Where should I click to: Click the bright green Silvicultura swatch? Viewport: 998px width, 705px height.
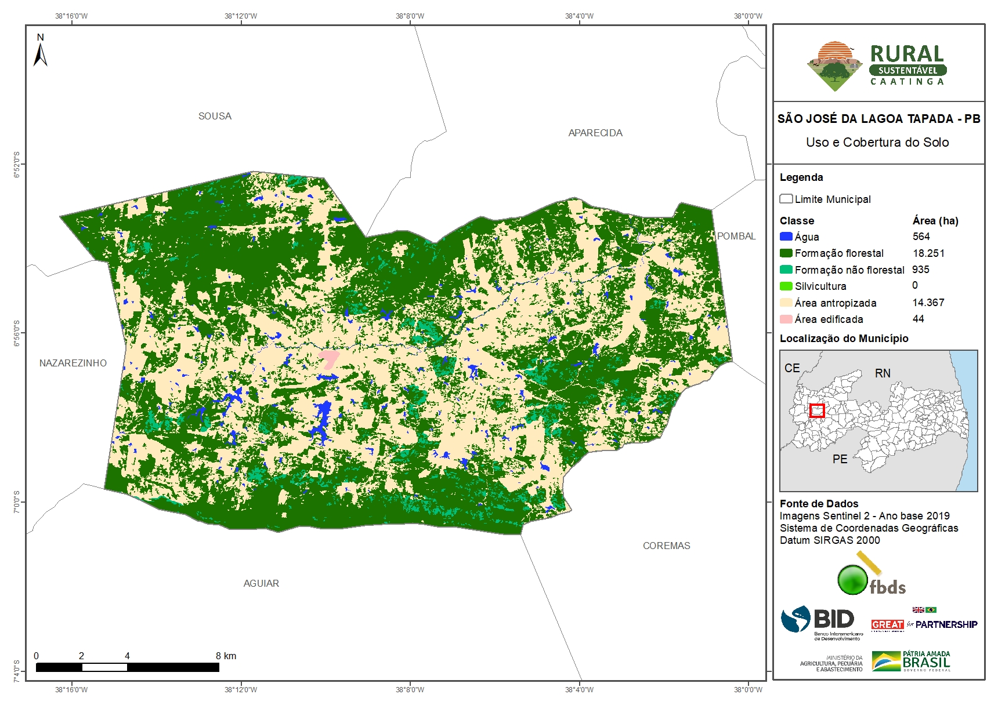click(x=786, y=286)
